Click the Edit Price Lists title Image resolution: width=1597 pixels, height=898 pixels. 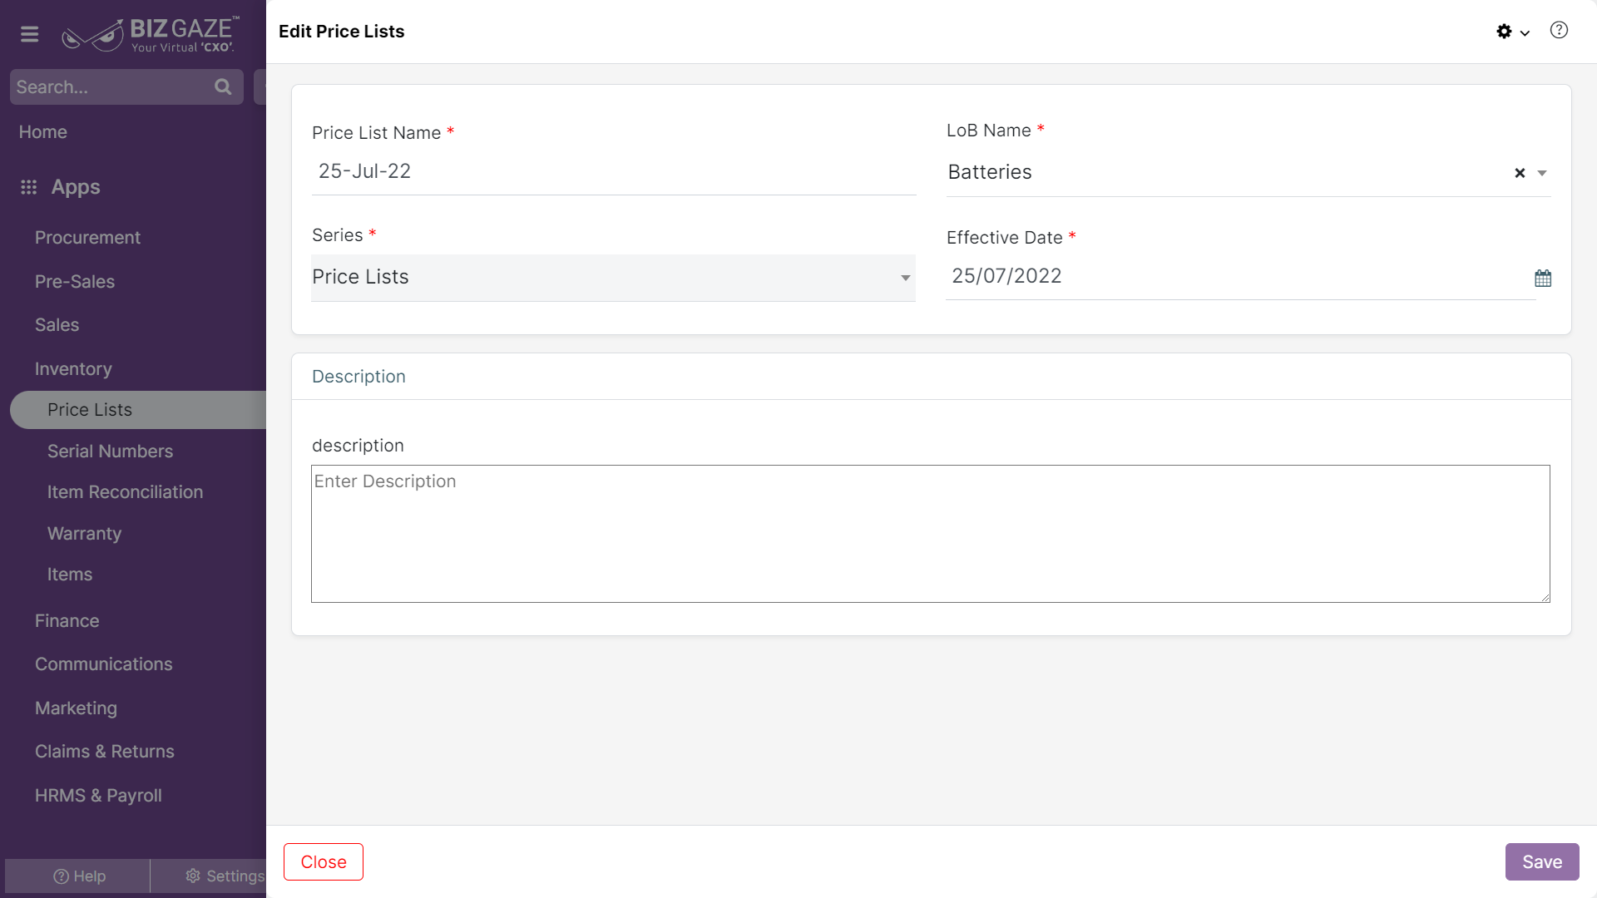341,32
